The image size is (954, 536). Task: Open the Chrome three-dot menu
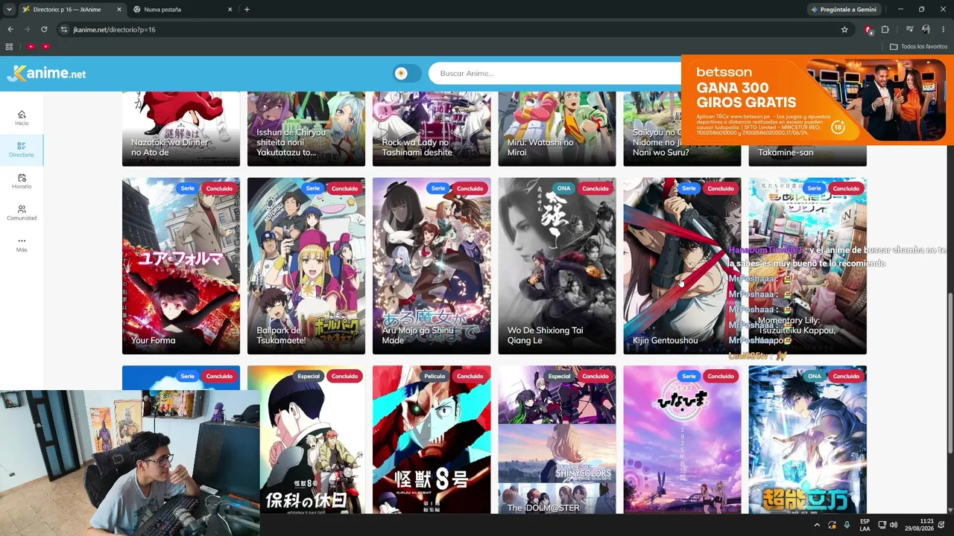click(x=943, y=30)
